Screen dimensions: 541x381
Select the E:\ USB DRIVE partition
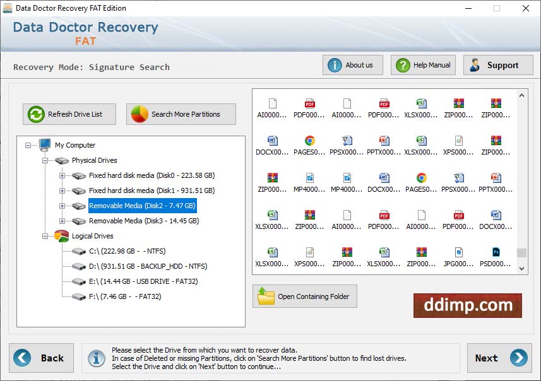[x=144, y=281]
